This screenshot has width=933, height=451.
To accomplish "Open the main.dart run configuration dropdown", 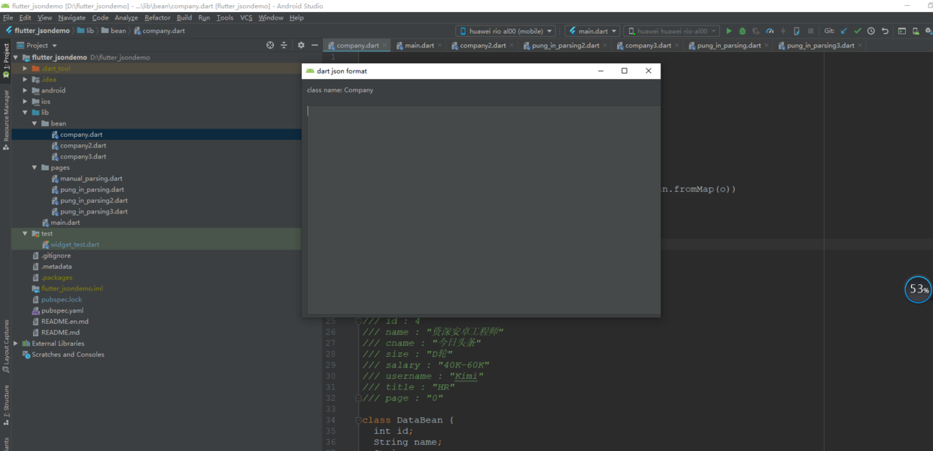I will tap(592, 32).
